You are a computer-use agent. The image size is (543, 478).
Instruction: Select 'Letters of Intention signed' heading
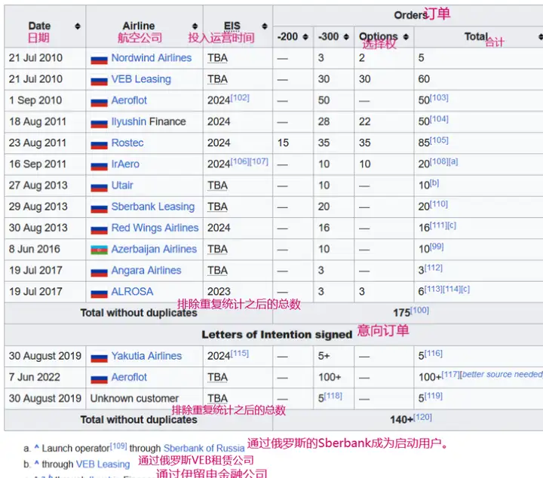pyautogui.click(x=277, y=335)
